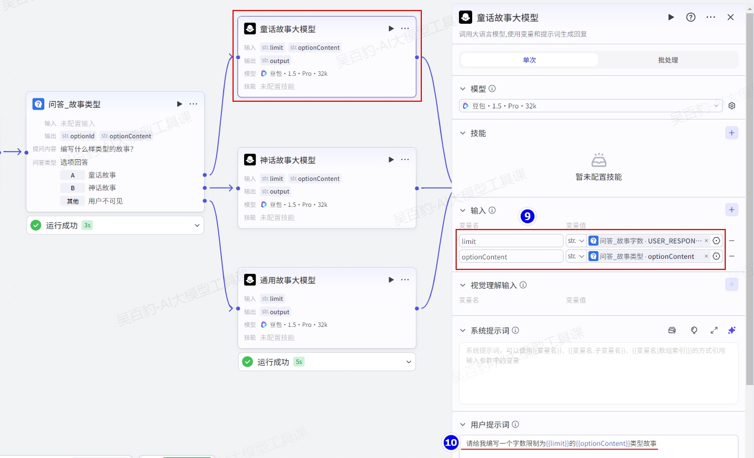The width and height of the screenshot is (754, 458).
Task: Click the AI optimize prompt sparkle icon
Action: 732,330
